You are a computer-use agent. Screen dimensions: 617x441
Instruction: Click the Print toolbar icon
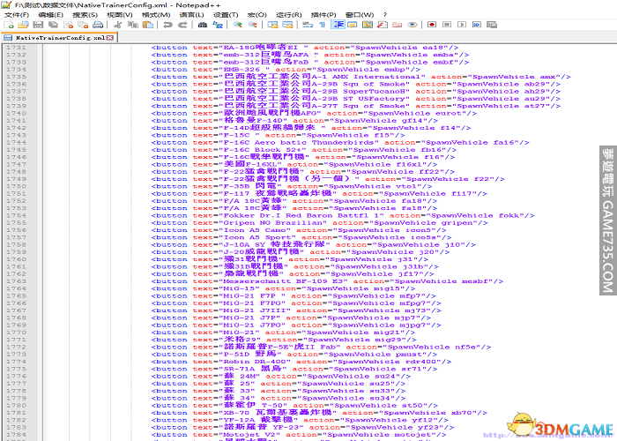tap(97, 25)
